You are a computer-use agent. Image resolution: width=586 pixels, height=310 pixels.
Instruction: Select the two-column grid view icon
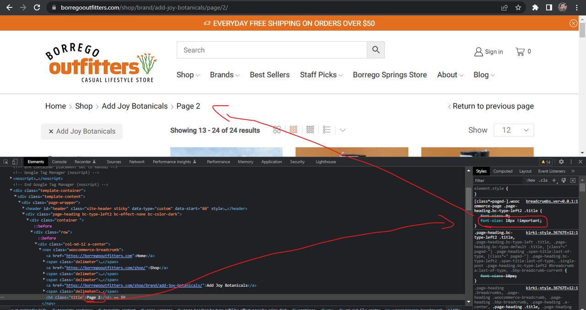click(x=277, y=130)
